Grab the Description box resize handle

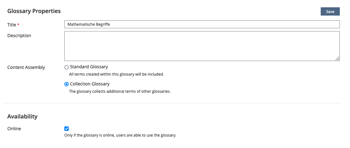337,58
